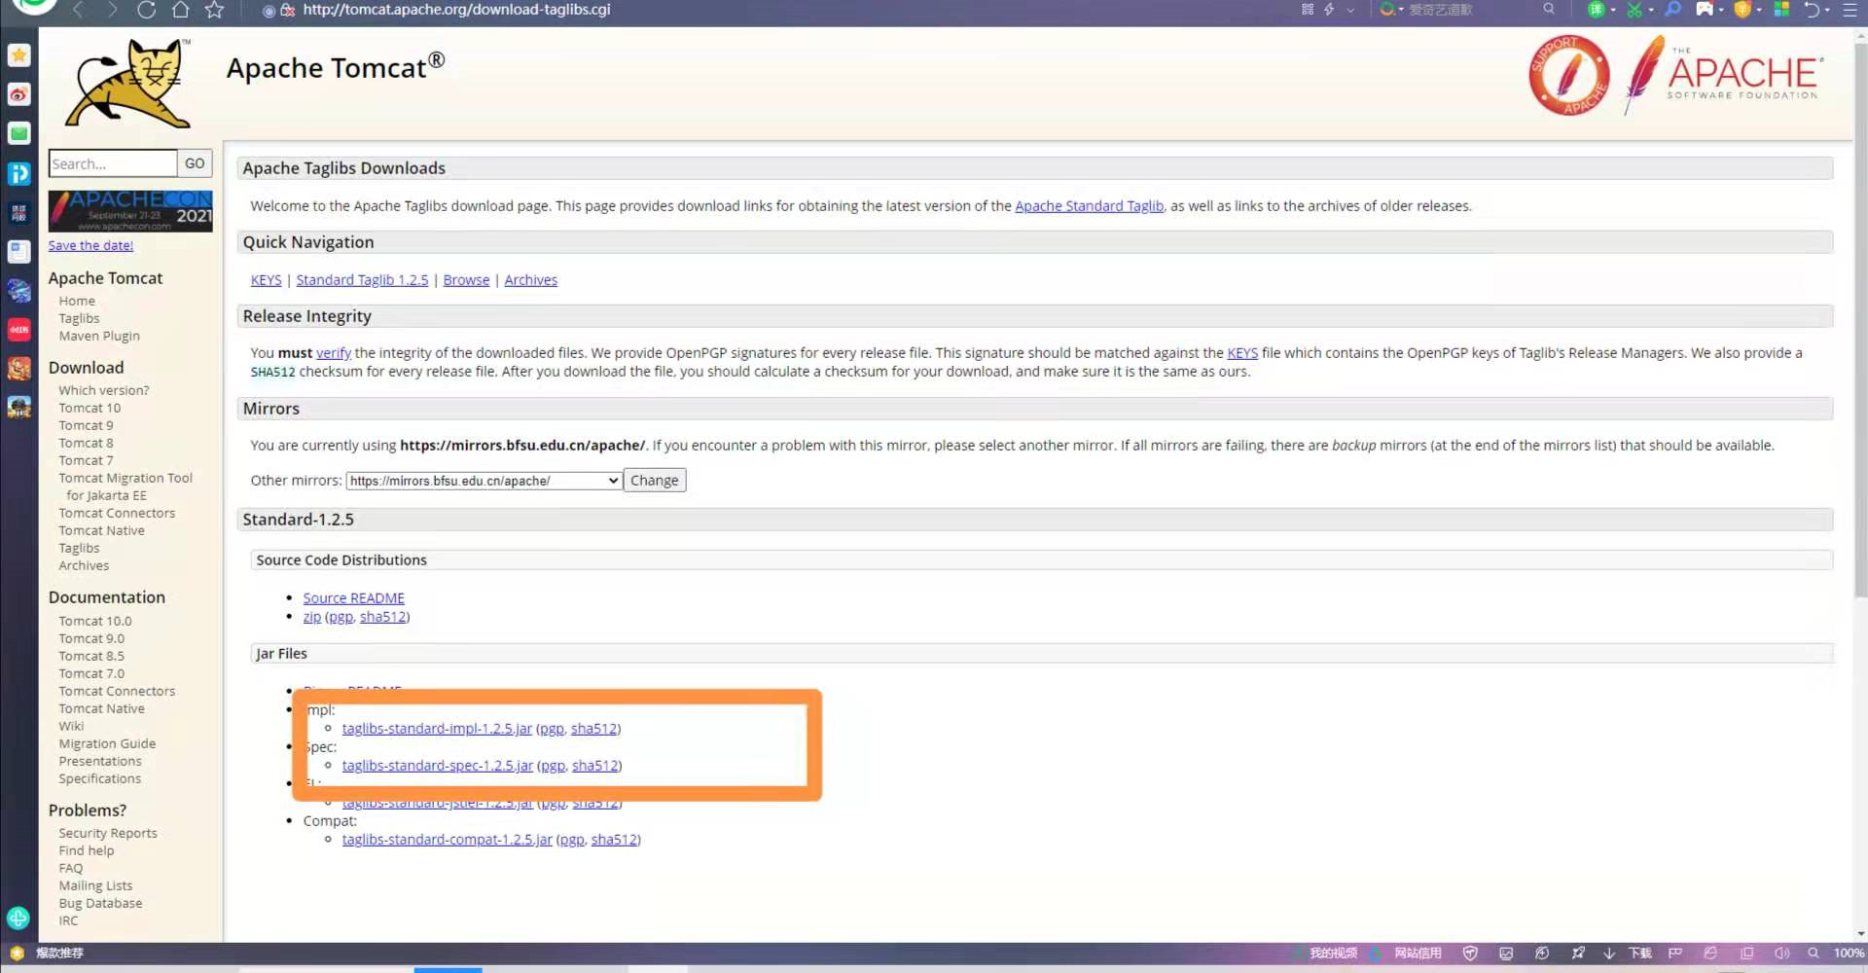Viewport: 1868px width, 973px height.
Task: Select Tomcat 10 download in sidebar
Action: click(90, 409)
